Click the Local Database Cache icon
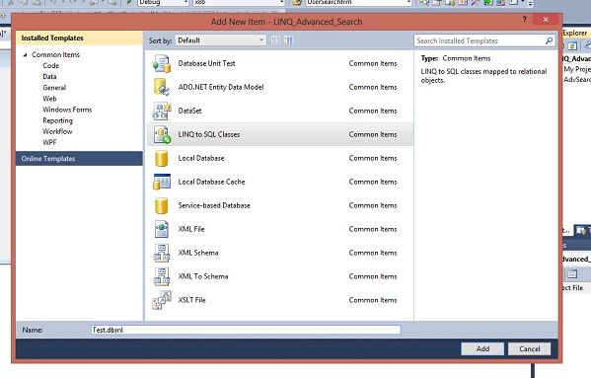The height and width of the screenshot is (378, 591). point(162,182)
